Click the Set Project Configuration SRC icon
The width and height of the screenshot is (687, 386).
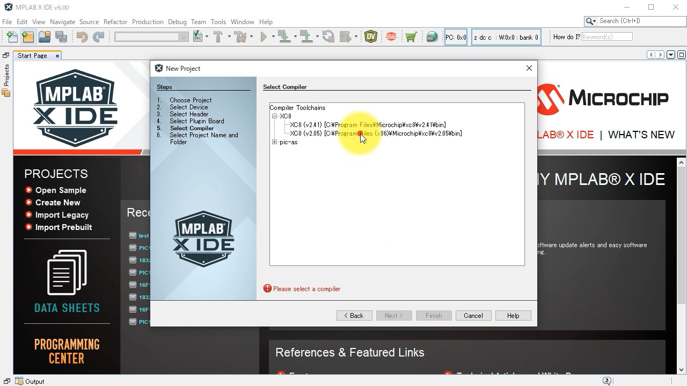tap(198, 37)
